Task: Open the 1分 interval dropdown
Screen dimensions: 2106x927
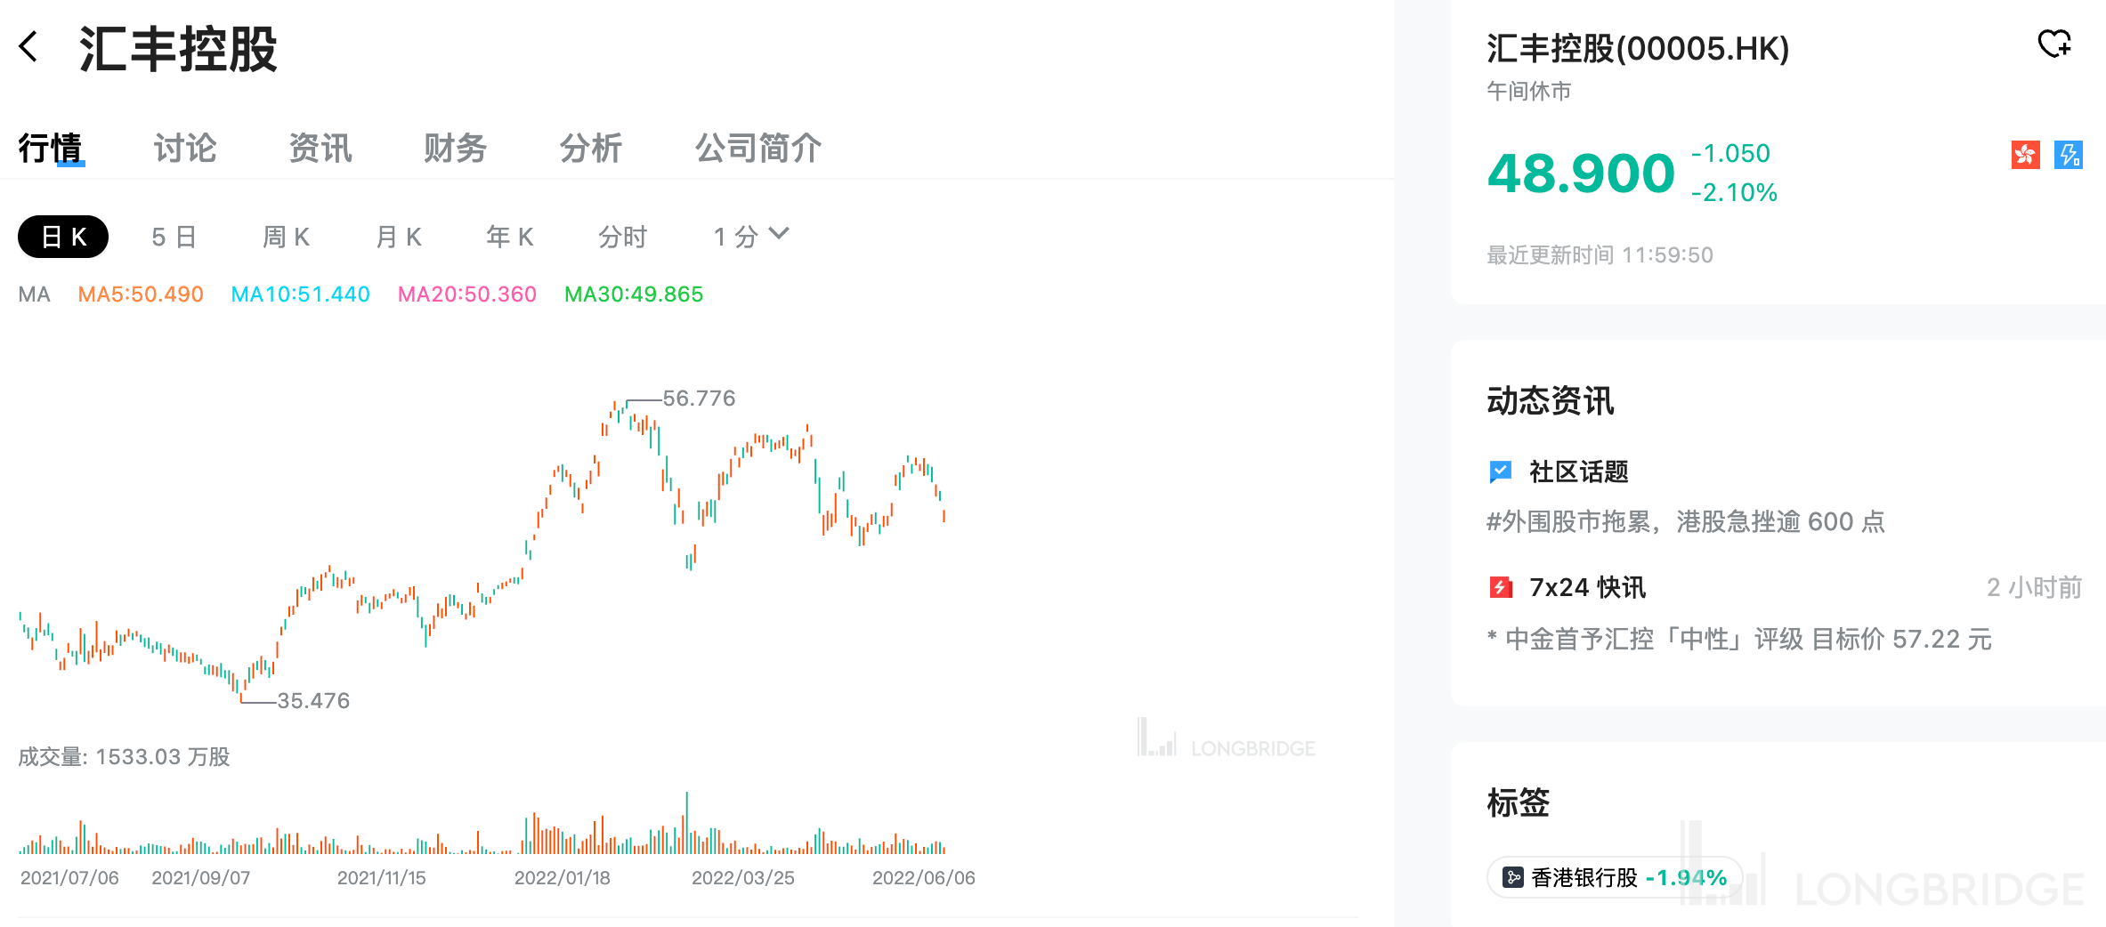Action: coord(749,236)
